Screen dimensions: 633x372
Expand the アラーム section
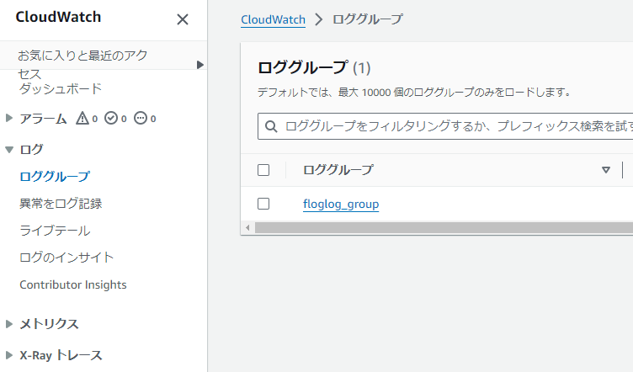pyautogui.click(x=9, y=118)
